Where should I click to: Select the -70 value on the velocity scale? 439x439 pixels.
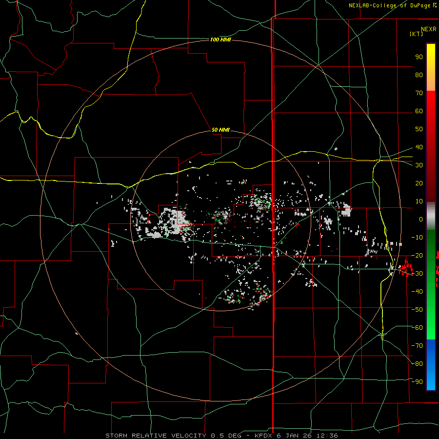[x=417, y=346]
